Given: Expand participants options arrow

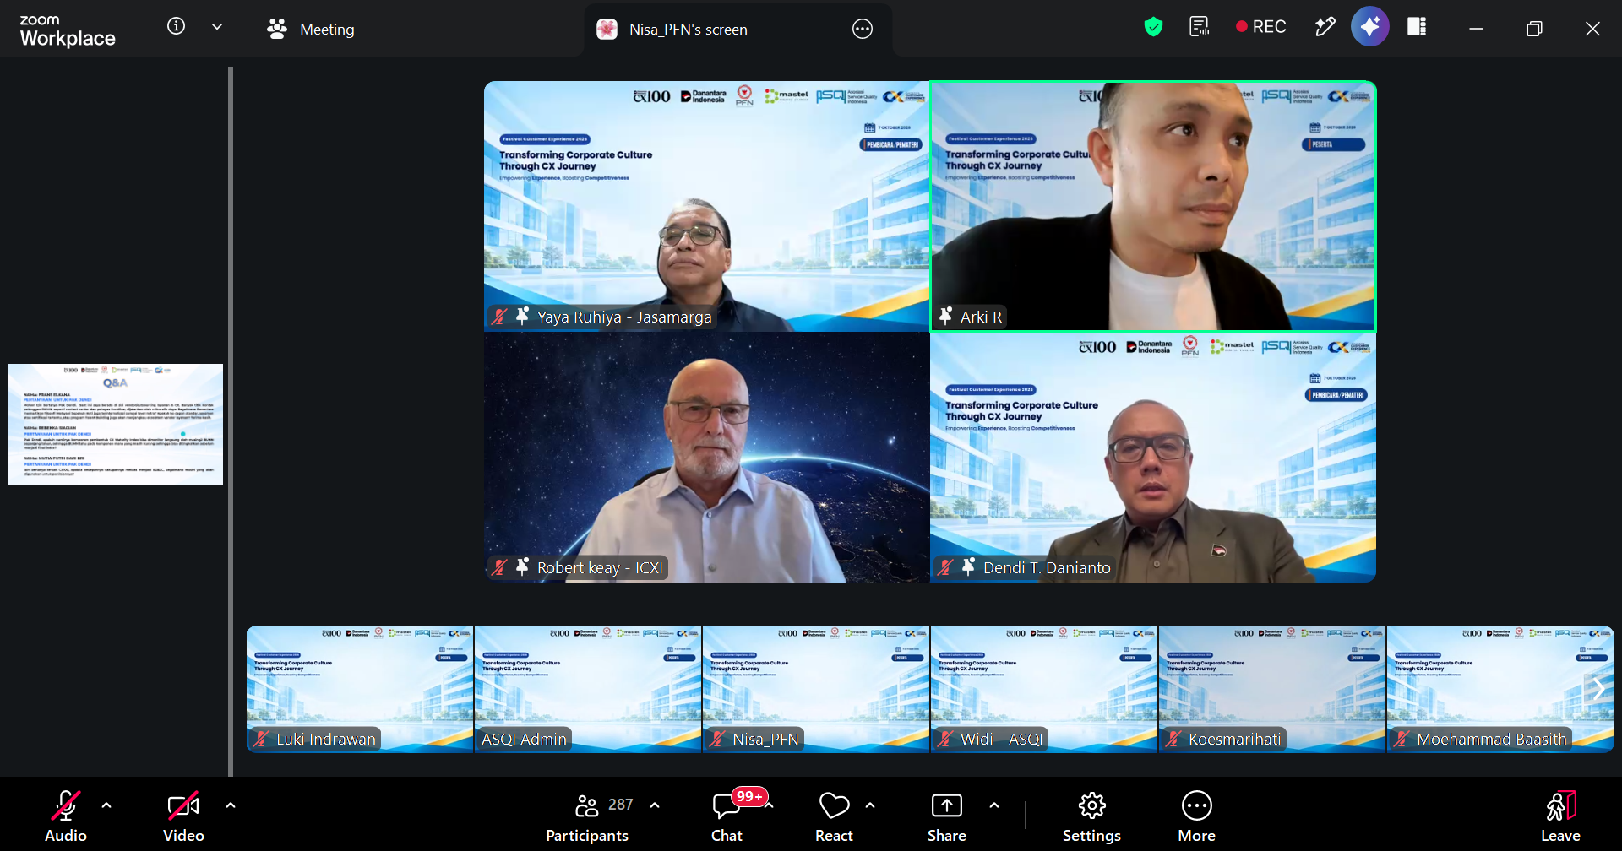Looking at the screenshot, I should [x=655, y=805].
